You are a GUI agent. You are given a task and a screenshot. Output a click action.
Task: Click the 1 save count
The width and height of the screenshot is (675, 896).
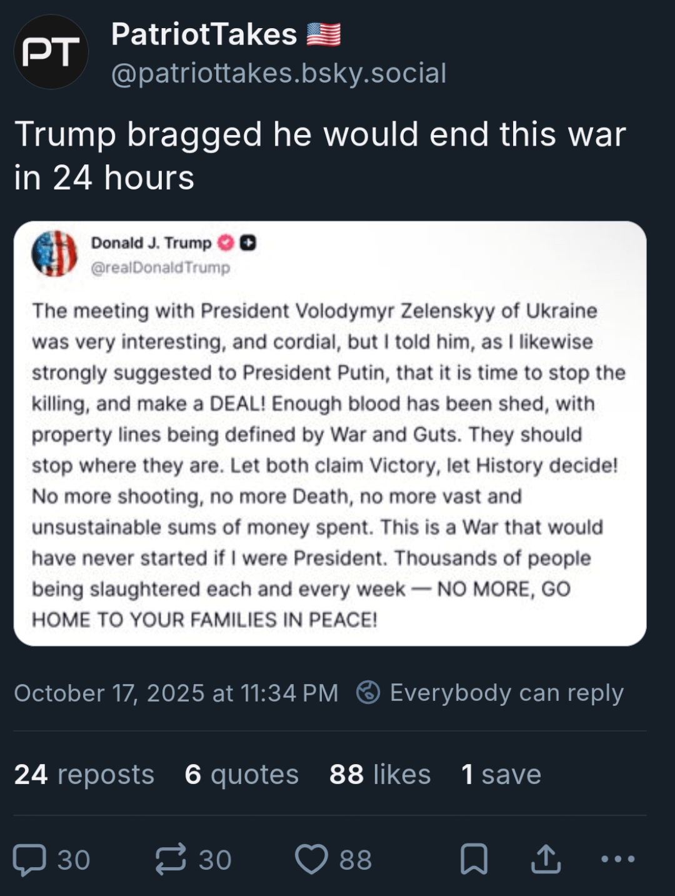coord(501,774)
